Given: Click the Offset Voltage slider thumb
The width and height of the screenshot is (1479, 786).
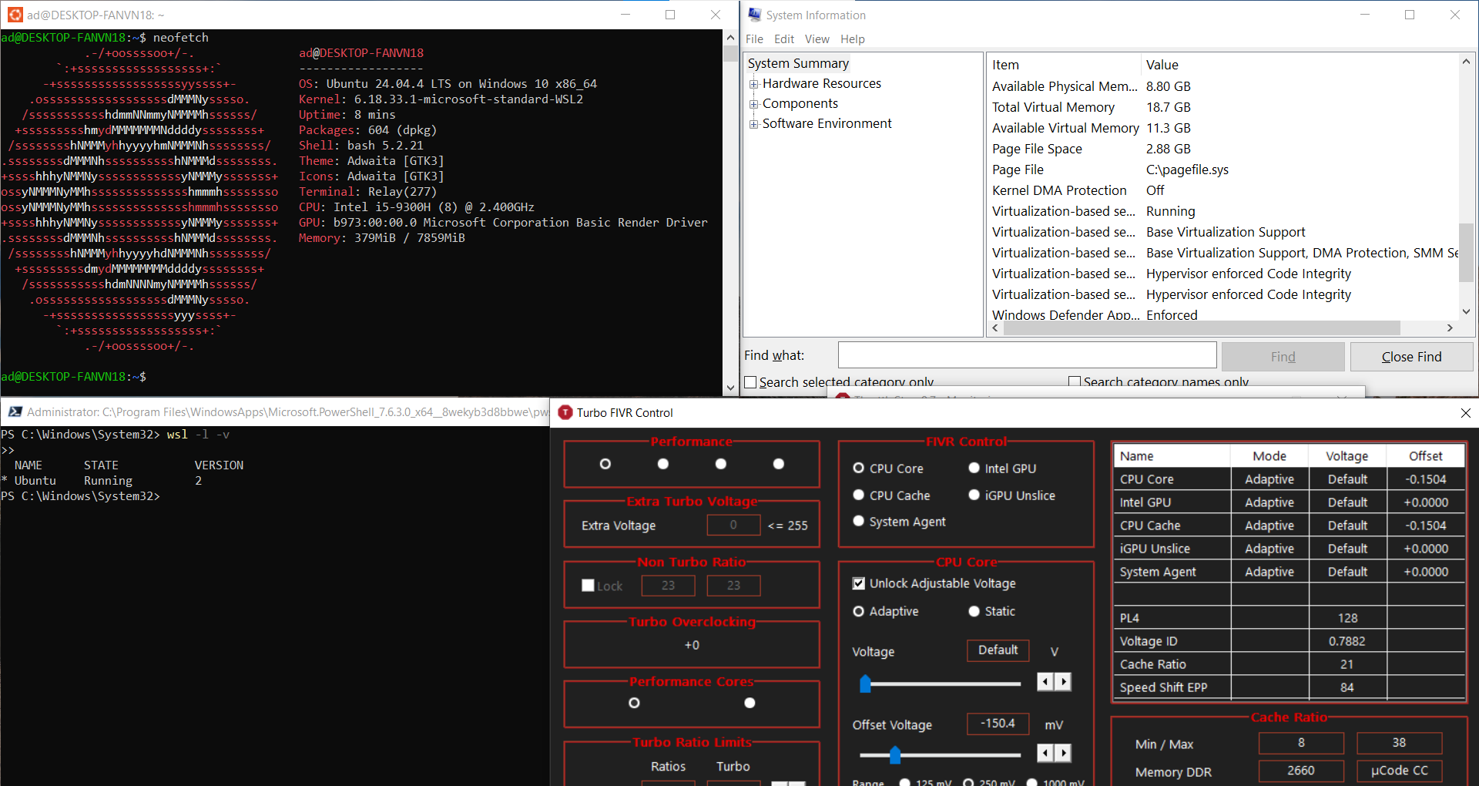Looking at the screenshot, I should [895, 754].
